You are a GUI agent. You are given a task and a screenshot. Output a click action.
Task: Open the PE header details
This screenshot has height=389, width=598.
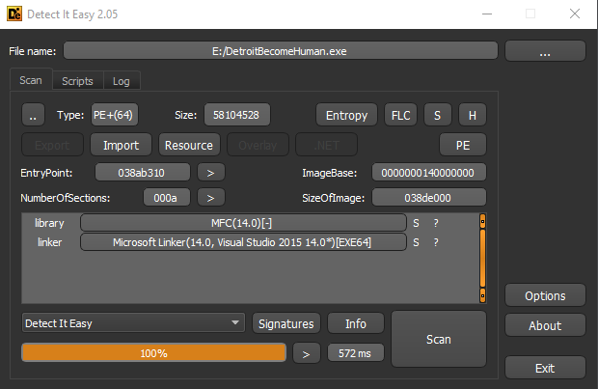[x=463, y=145]
